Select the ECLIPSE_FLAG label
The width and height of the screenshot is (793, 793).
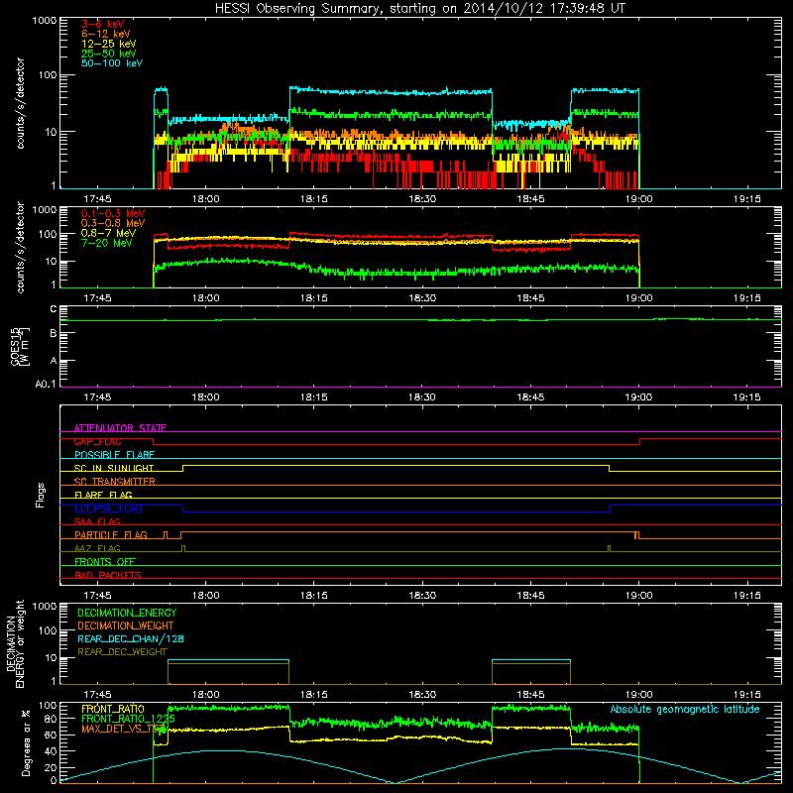[108, 509]
